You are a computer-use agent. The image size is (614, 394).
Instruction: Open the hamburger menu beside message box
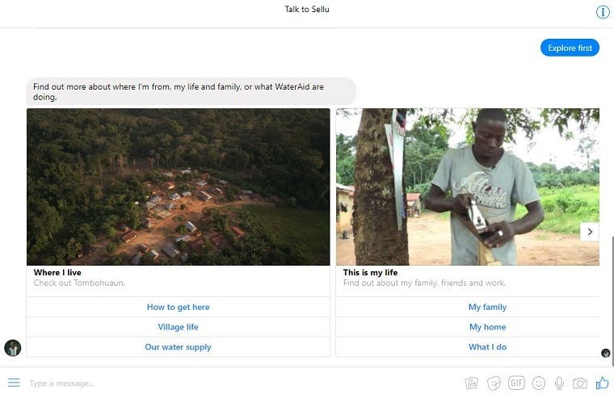[x=14, y=382]
